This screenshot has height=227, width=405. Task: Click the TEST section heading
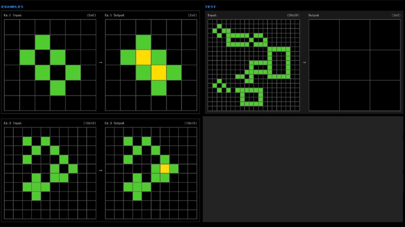click(210, 7)
